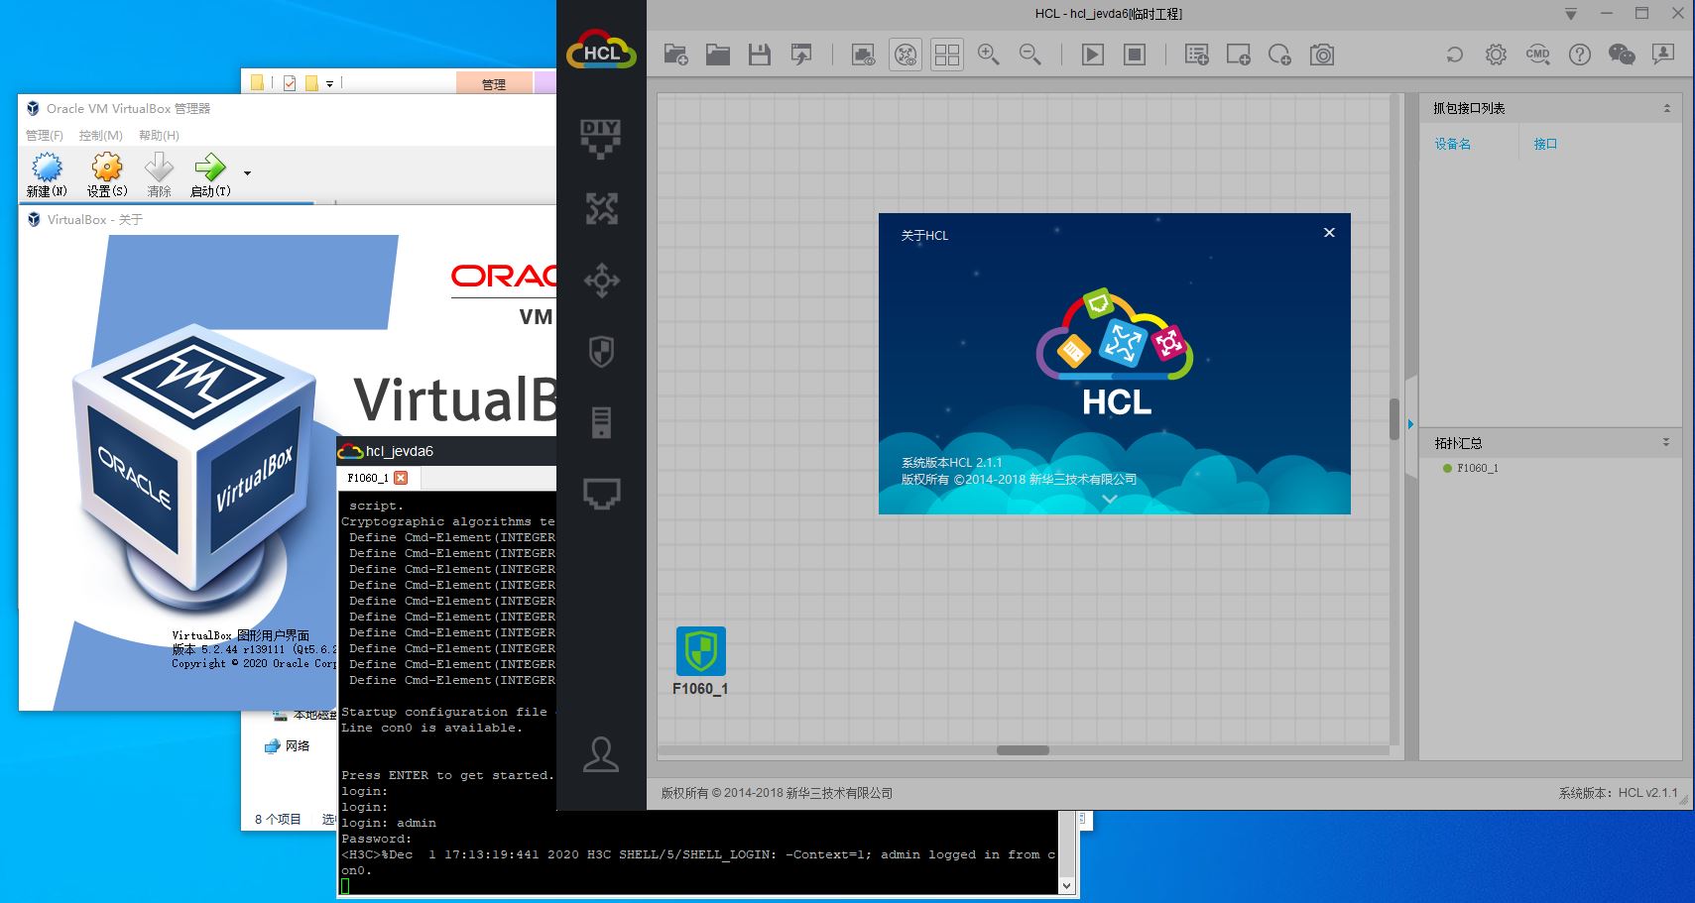
Task: Open 帮助(H) menu in VirtualBox
Action: (159, 135)
